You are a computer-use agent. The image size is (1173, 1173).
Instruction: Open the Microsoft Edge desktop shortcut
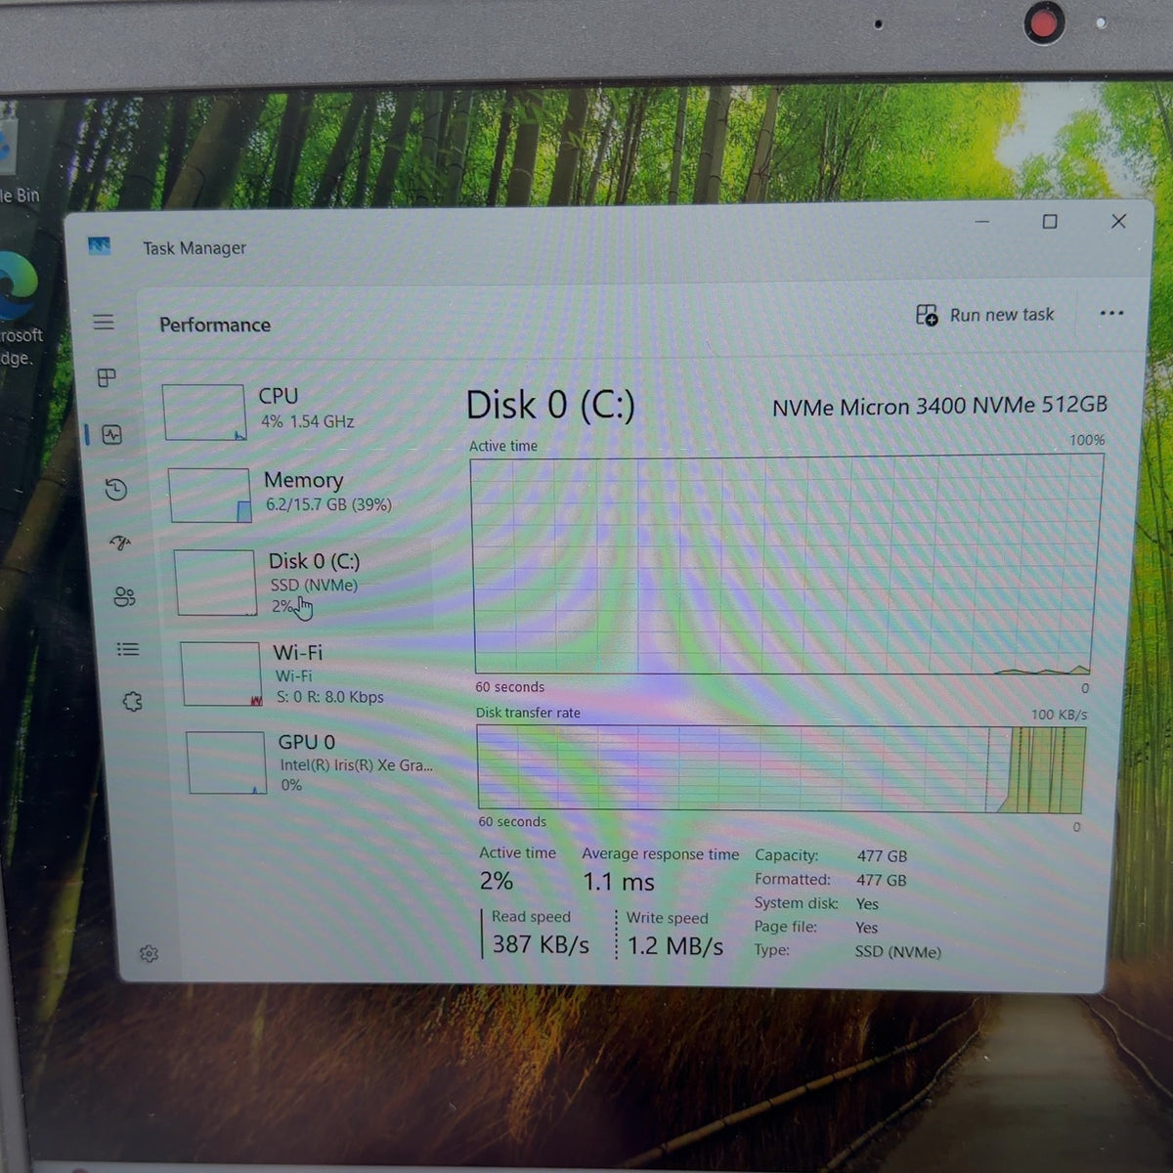click(x=18, y=308)
